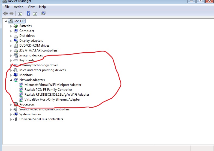This screenshot has width=214, height=151.
Task: Open Help via blue question mark icon
Action: [29, 13]
